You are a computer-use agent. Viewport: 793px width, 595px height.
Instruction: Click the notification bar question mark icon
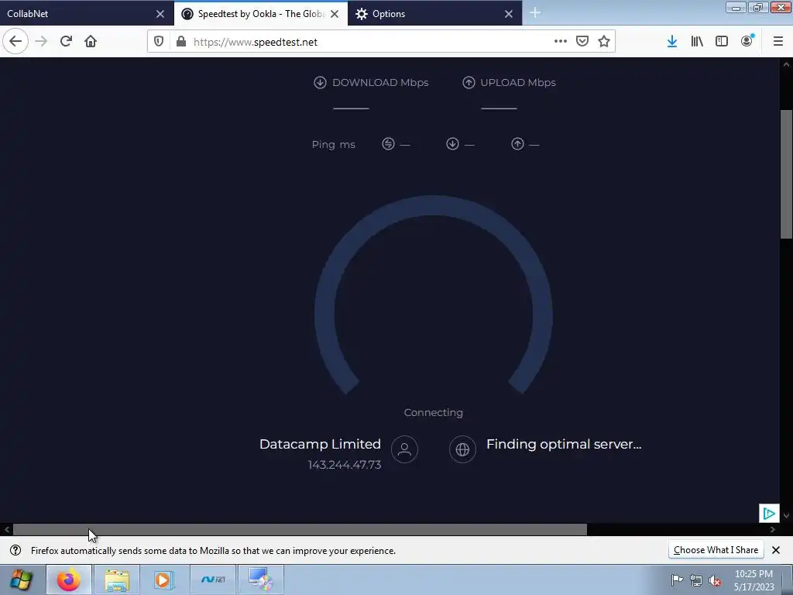tap(15, 550)
